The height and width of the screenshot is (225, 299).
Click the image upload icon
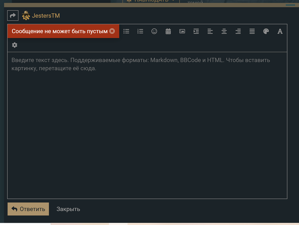[182, 31]
